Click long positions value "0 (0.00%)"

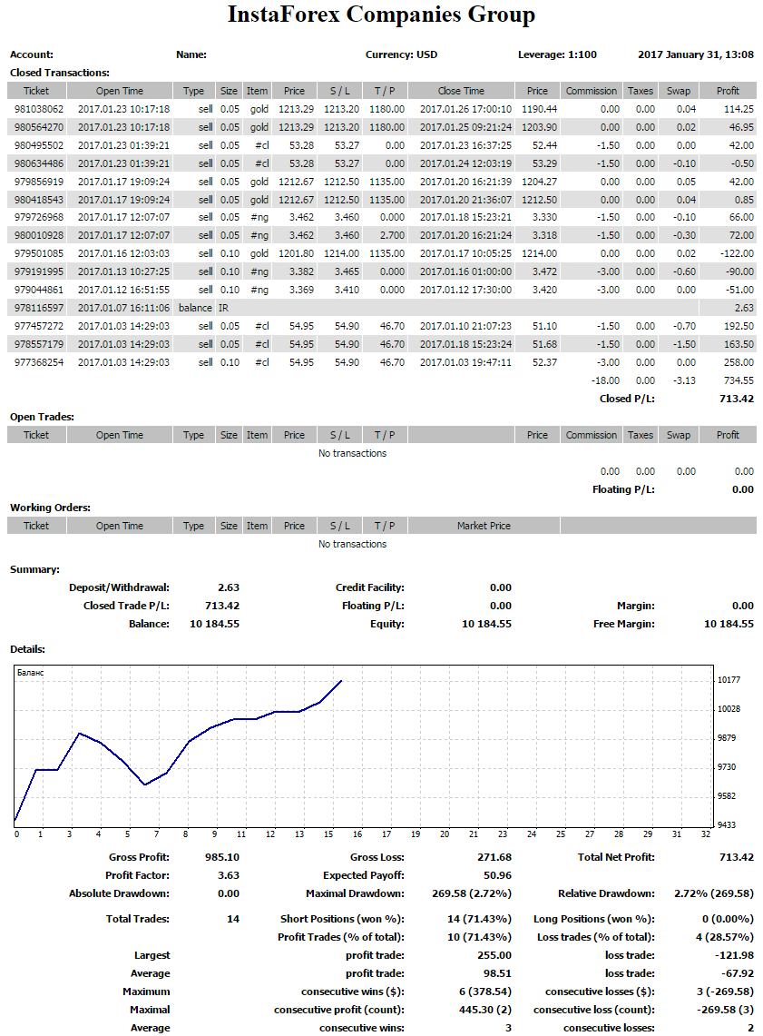click(x=728, y=919)
